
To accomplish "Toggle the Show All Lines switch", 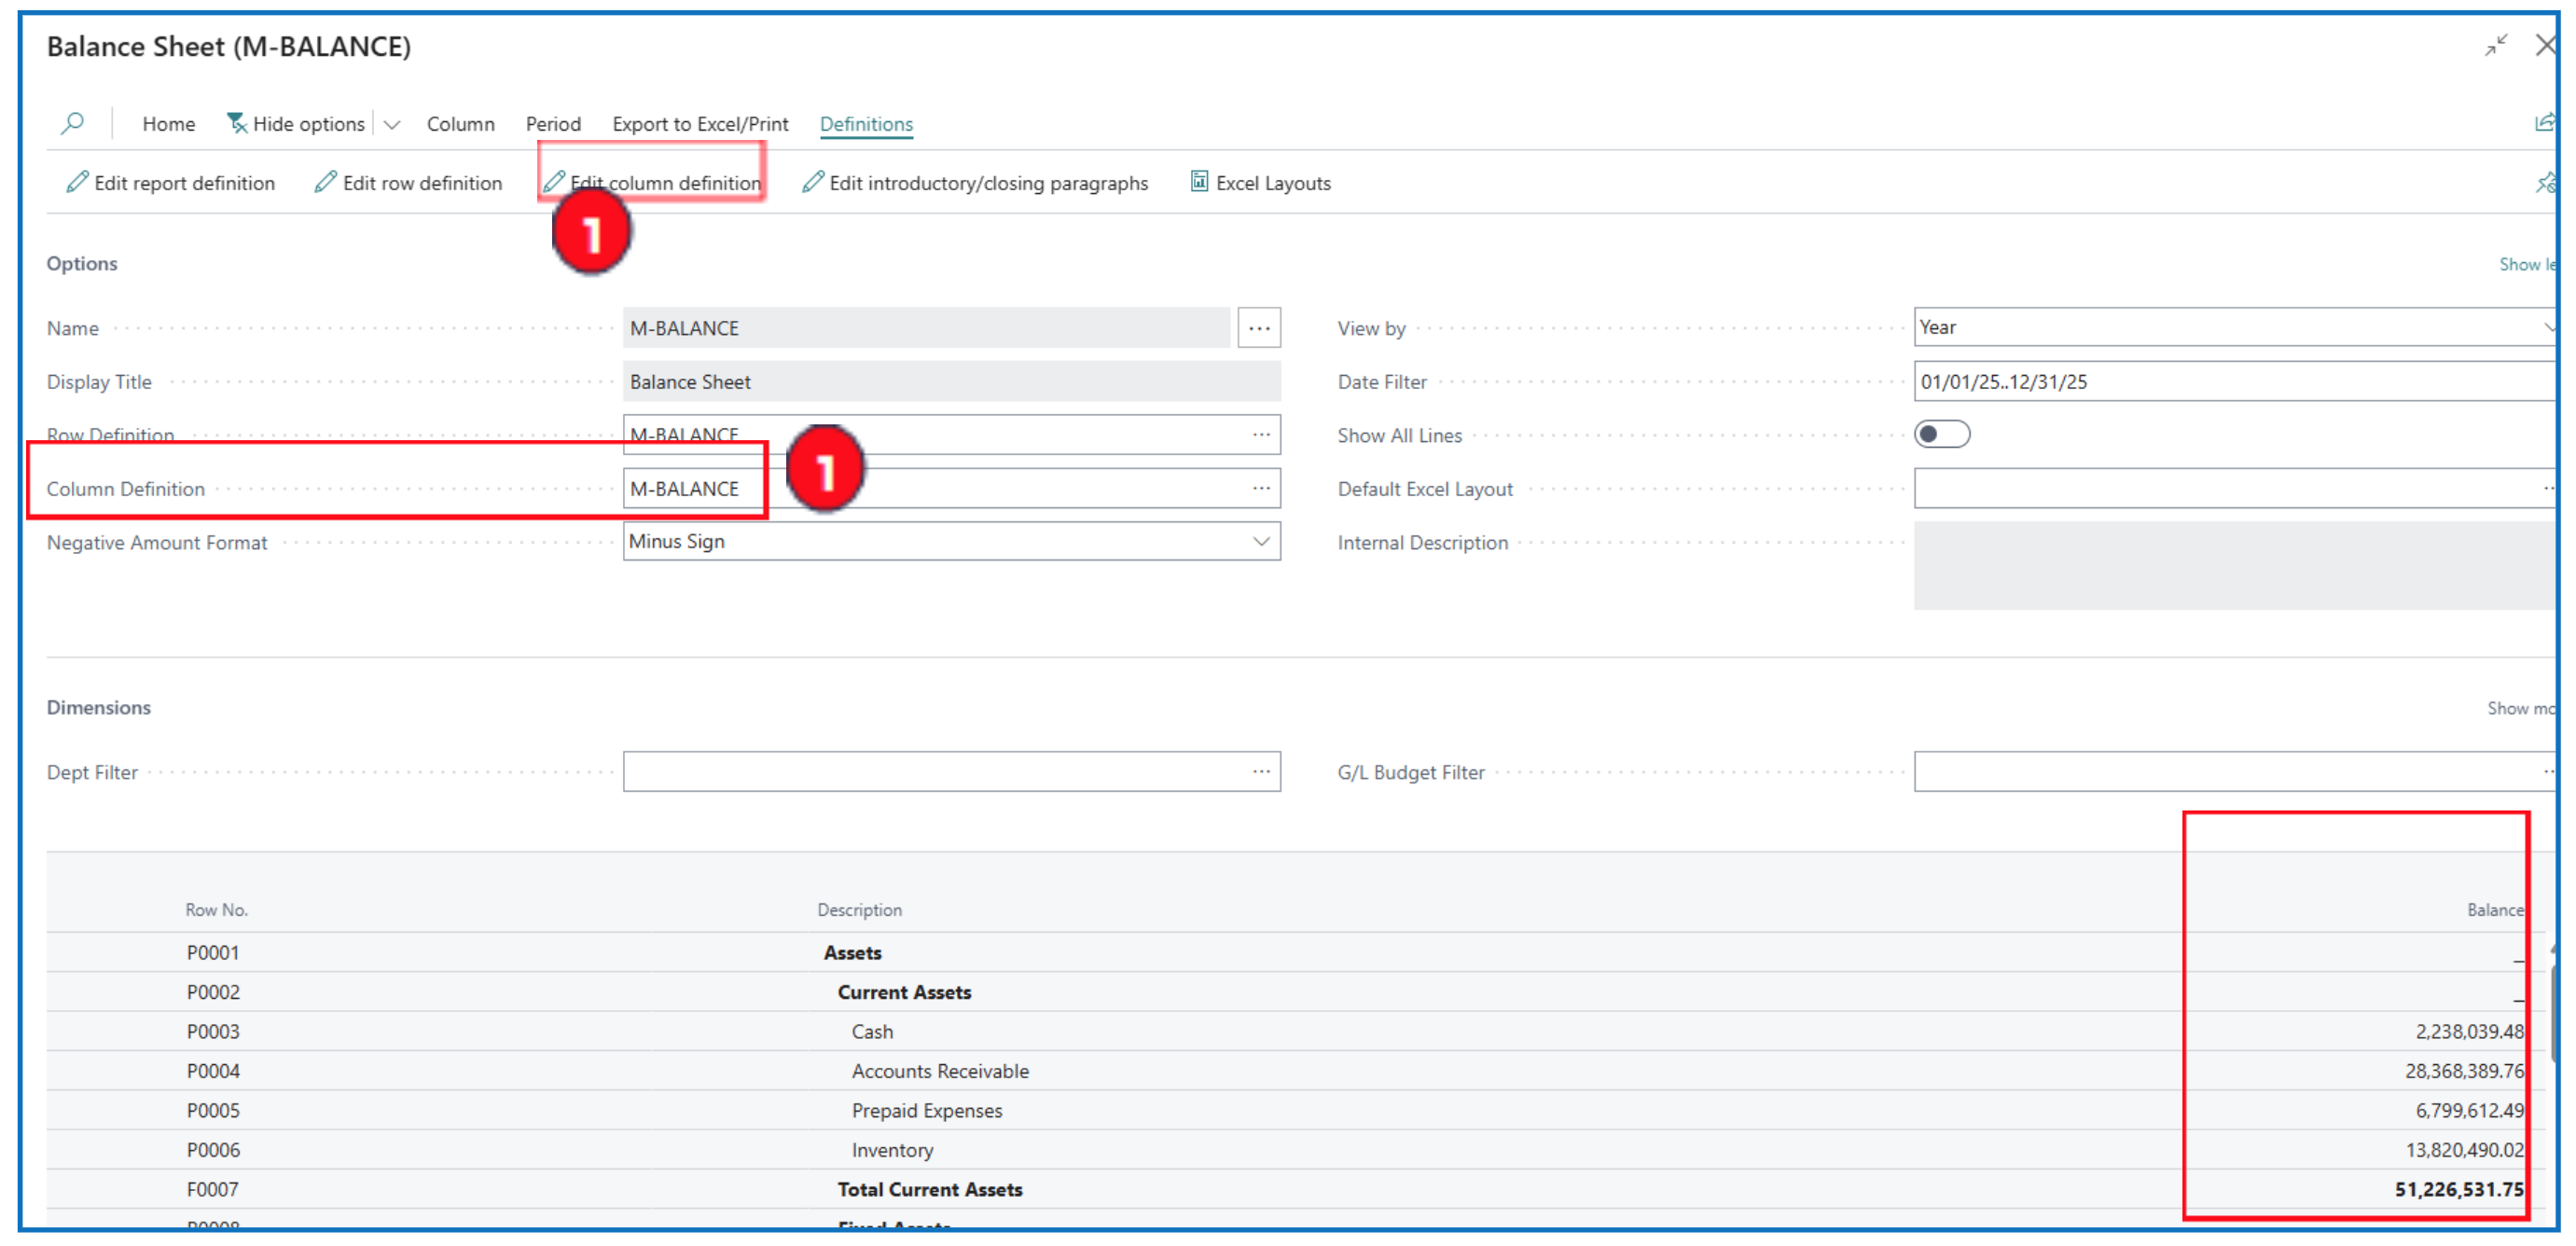I will point(1940,435).
